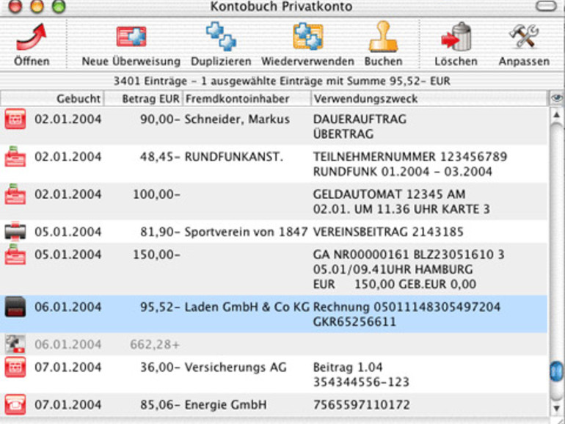Open the Anpassen tools icon
This screenshot has height=424, width=565.
(x=524, y=37)
